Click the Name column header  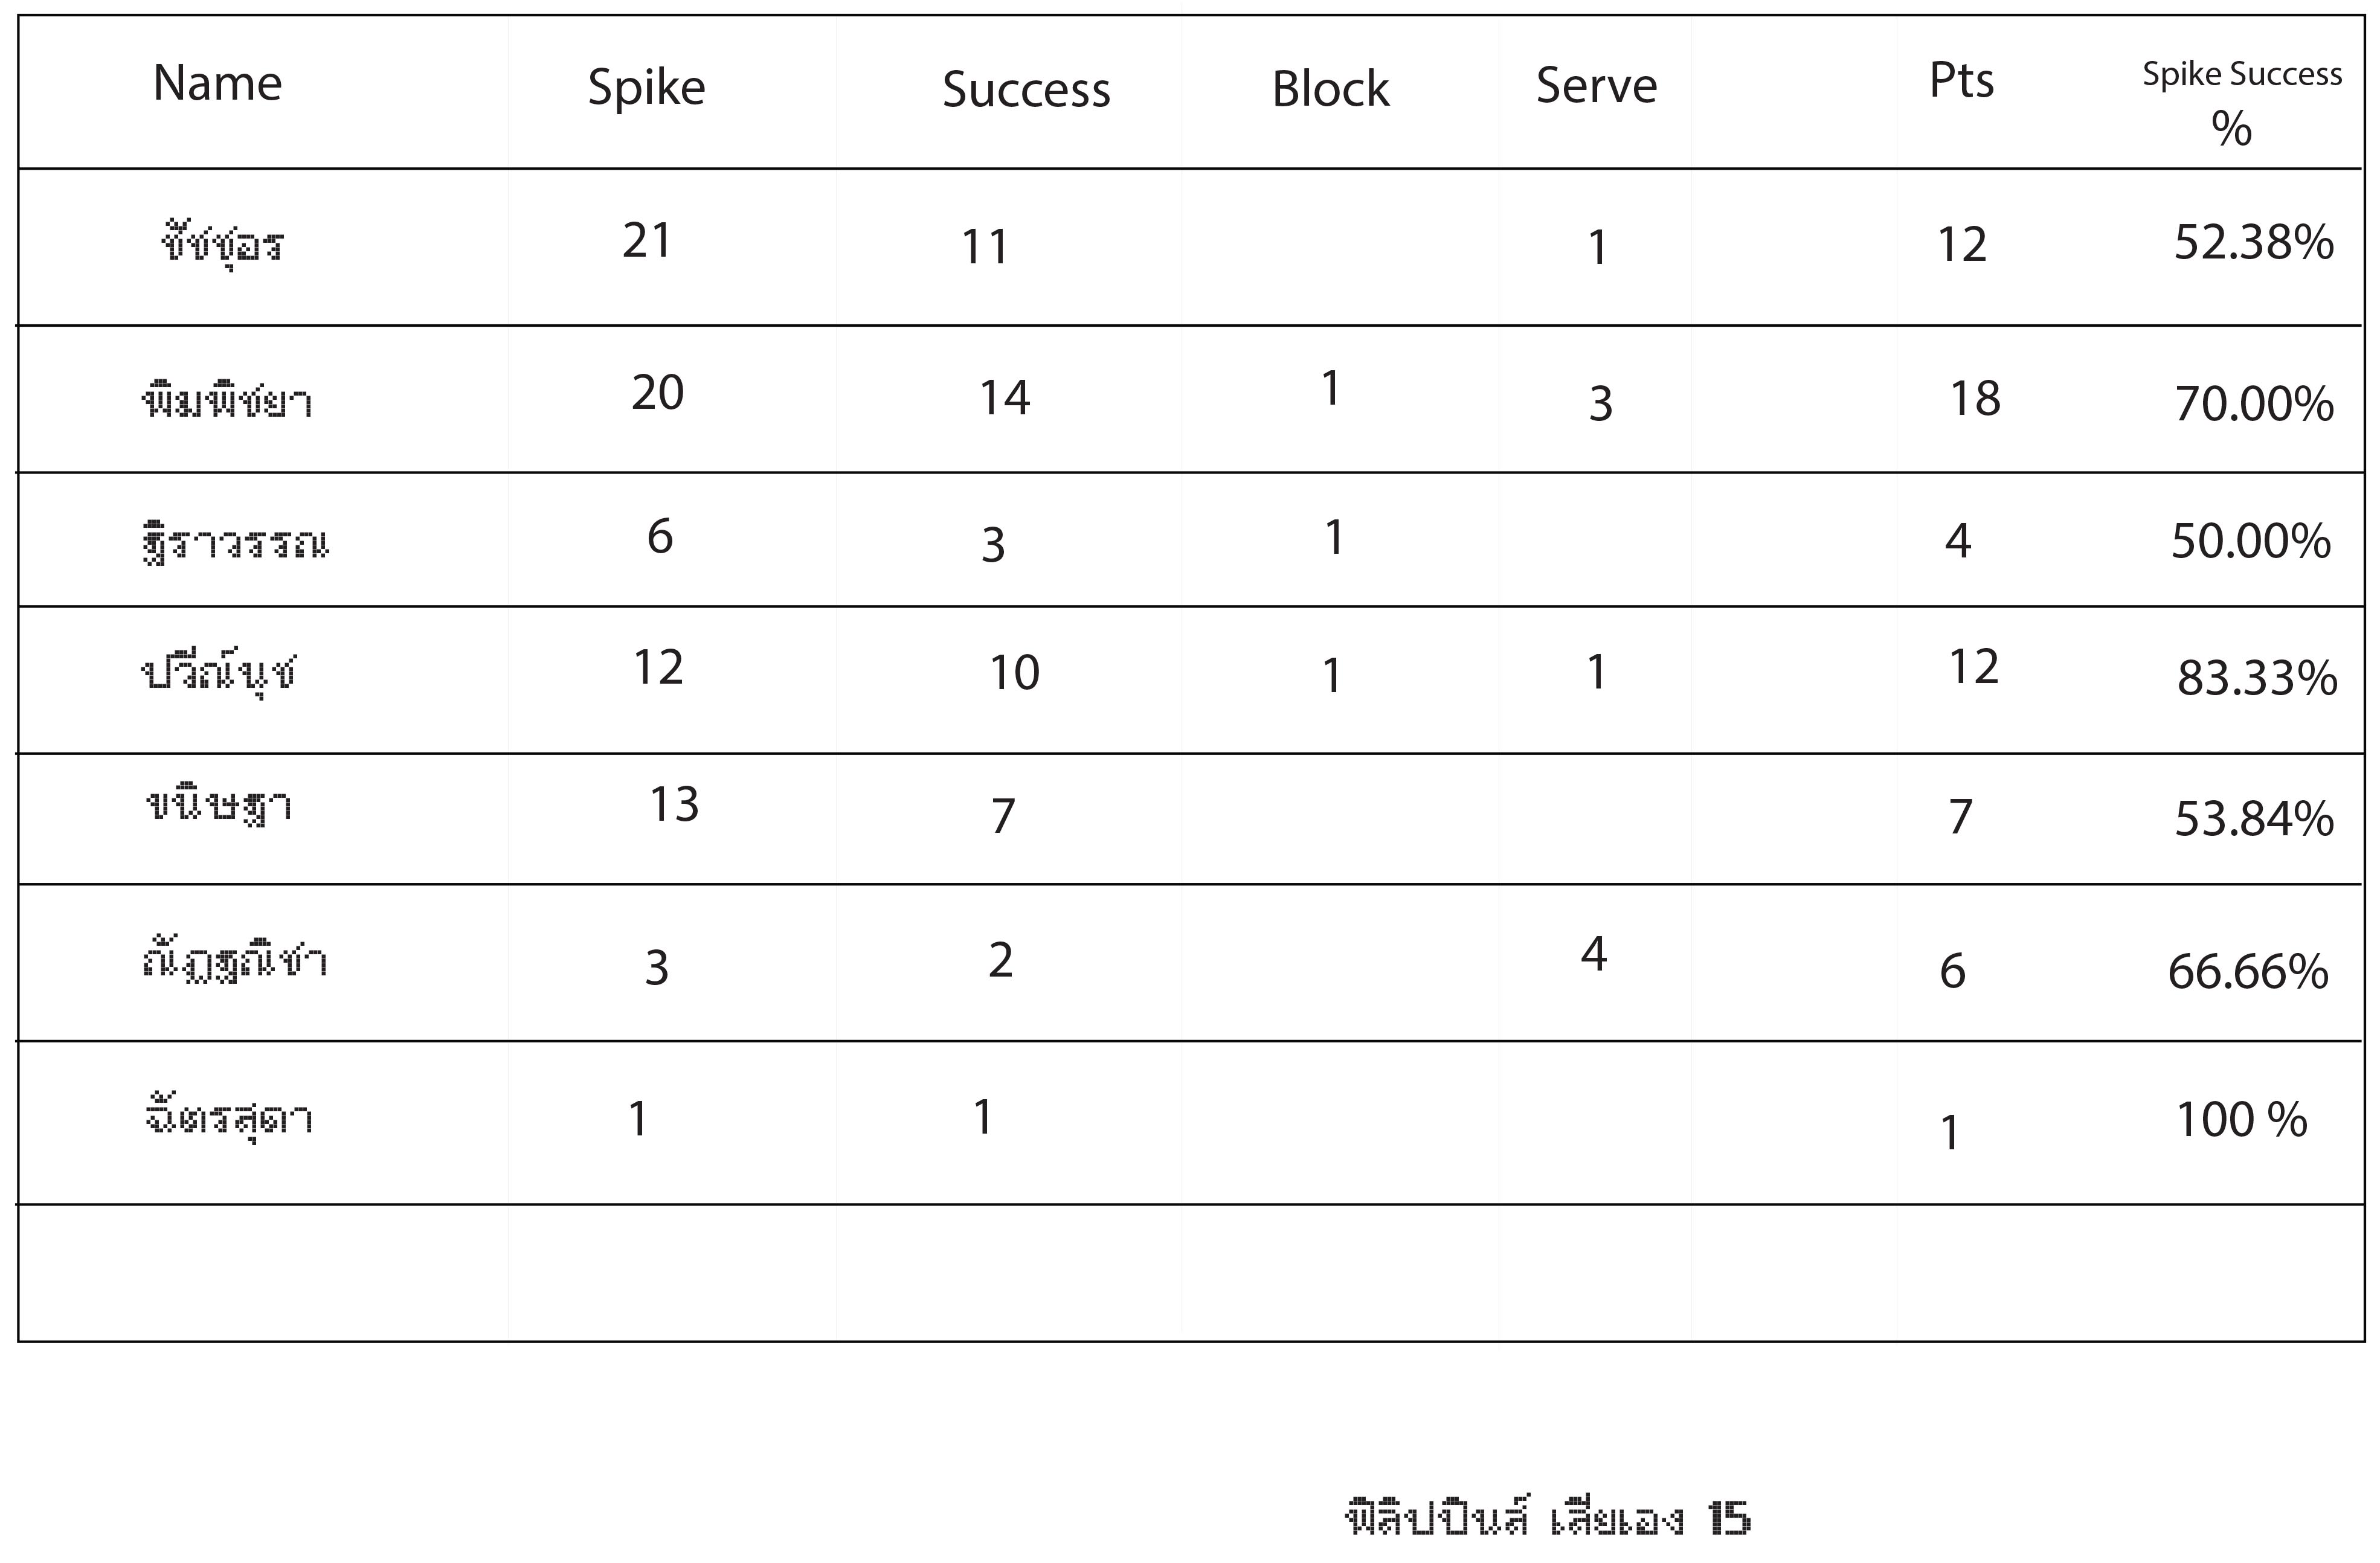(x=217, y=83)
